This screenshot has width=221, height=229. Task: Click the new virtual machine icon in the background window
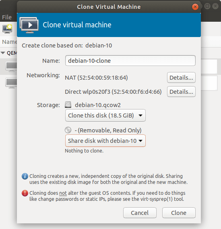[x=7, y=29]
